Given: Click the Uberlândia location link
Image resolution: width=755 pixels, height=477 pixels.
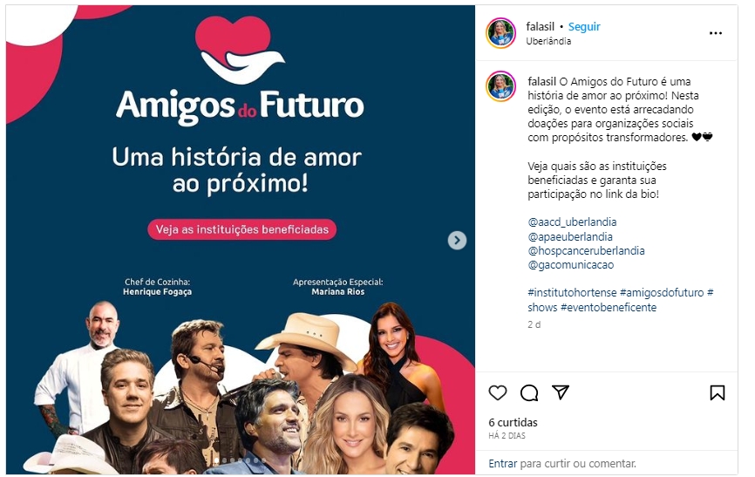Looking at the screenshot, I should click(x=548, y=41).
